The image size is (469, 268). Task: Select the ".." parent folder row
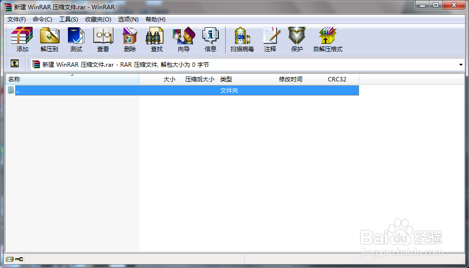tap(182, 91)
